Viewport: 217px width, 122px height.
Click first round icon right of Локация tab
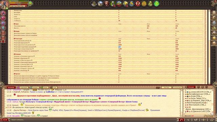(x=198, y=87)
